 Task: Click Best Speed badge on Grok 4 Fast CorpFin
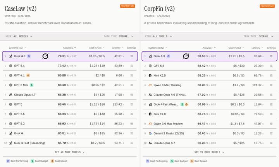[x=186, y=104]
